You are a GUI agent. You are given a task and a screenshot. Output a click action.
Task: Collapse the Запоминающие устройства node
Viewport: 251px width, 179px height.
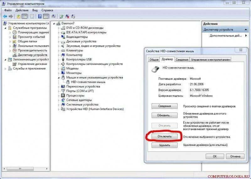(x=5, y=60)
